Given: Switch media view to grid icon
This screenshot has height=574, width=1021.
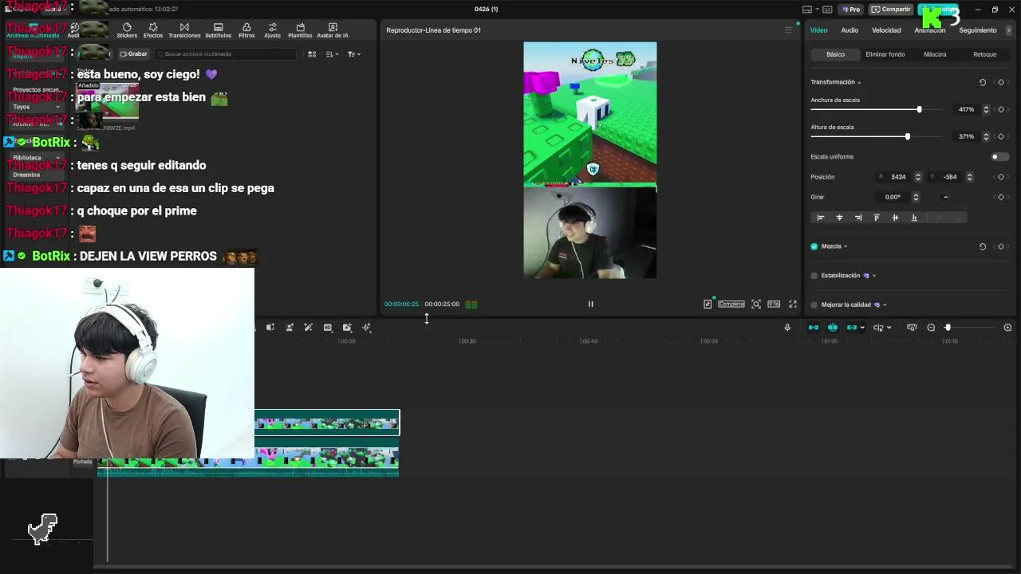Looking at the screenshot, I should pyautogui.click(x=312, y=54).
